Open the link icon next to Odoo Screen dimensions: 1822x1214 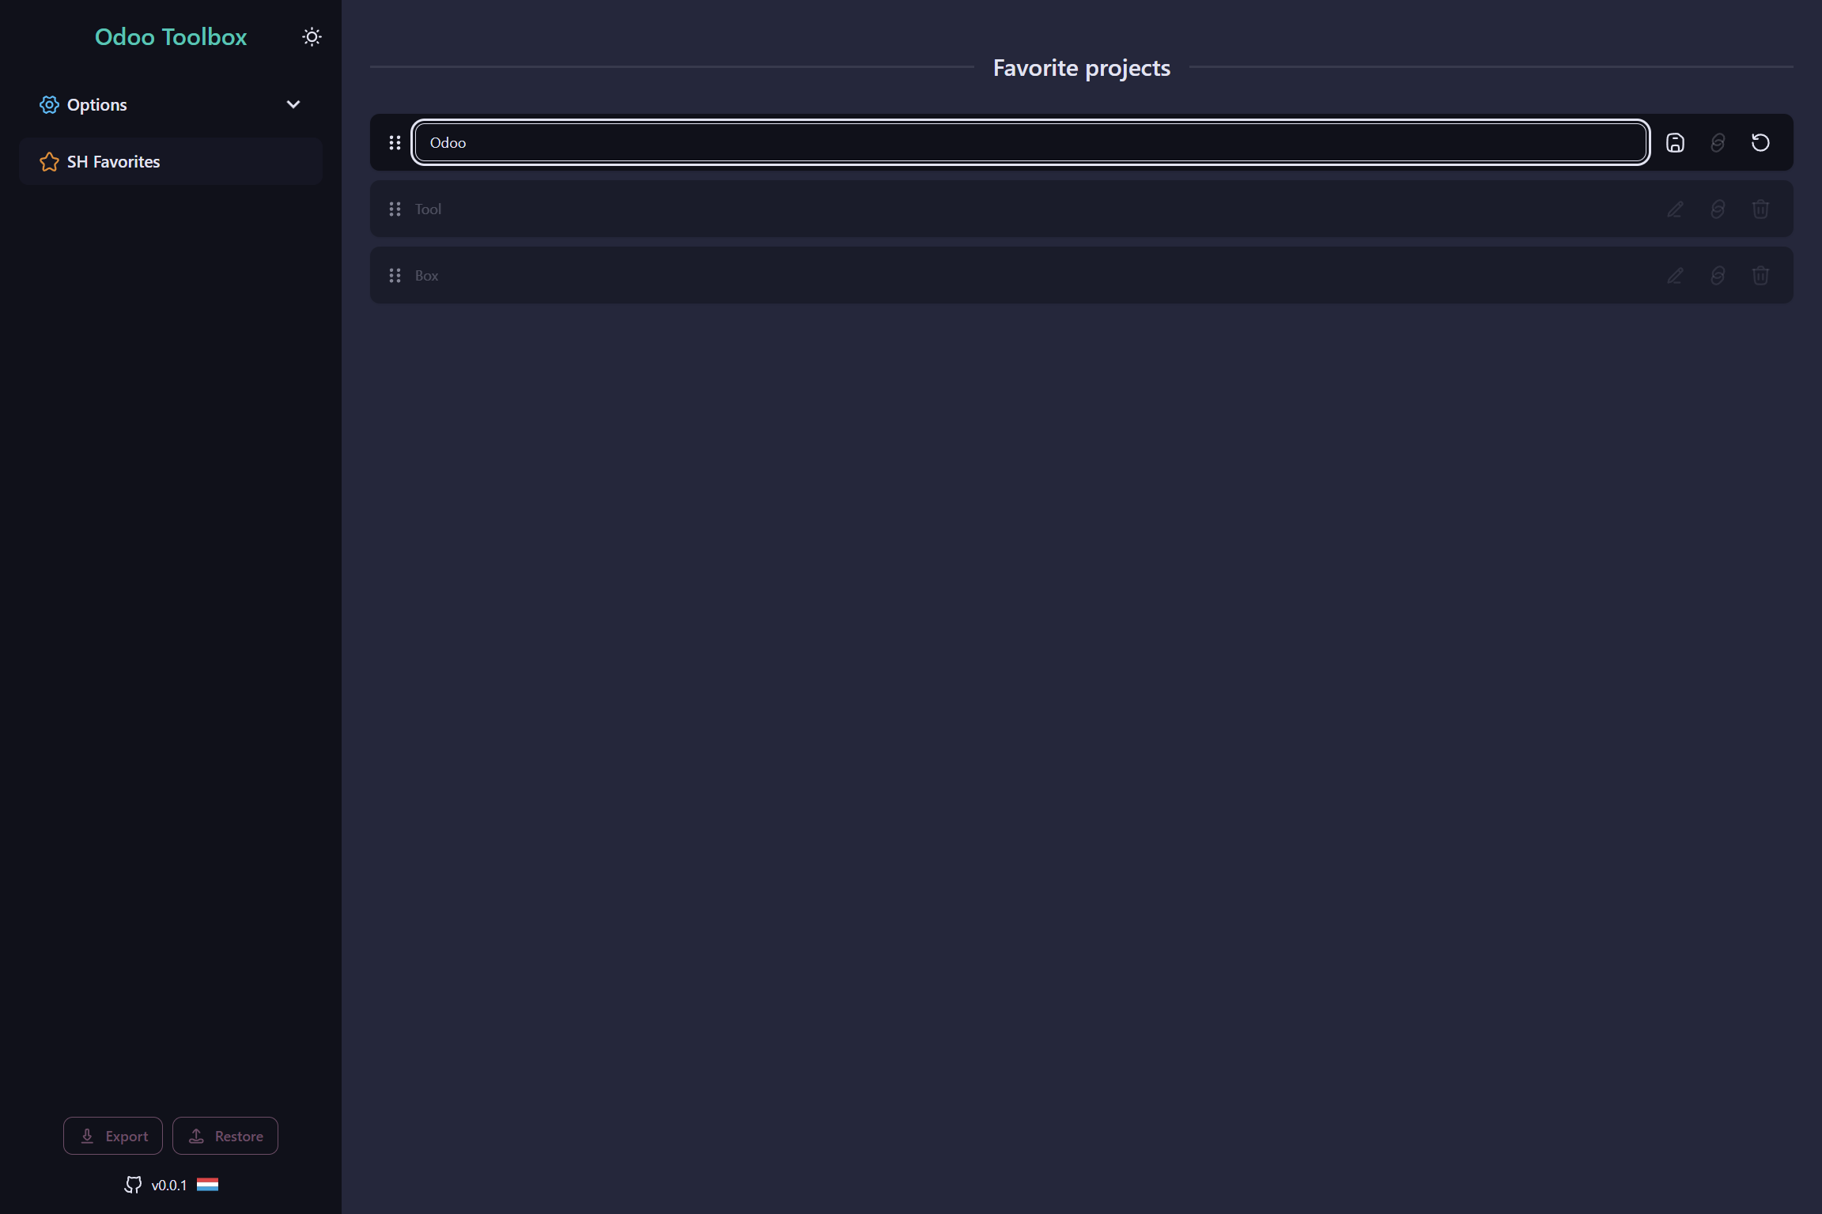1718,142
